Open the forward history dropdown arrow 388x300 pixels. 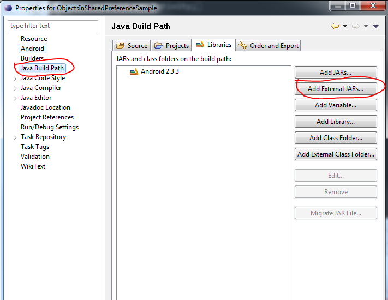[366, 26]
